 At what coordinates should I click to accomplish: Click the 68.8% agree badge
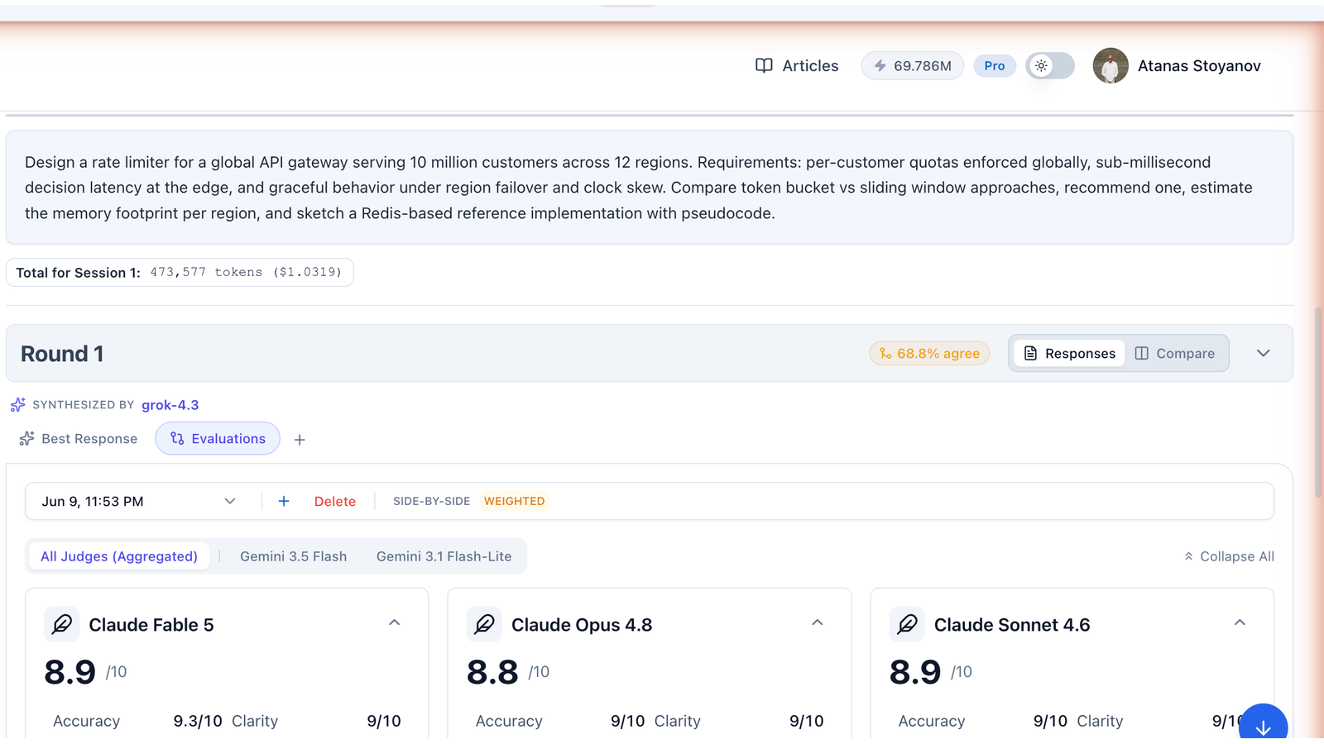(929, 353)
